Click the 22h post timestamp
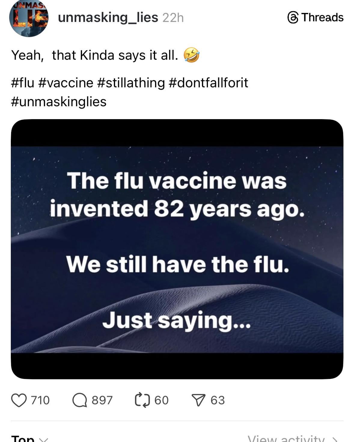Viewport: 354px width, 442px height. pos(173,18)
